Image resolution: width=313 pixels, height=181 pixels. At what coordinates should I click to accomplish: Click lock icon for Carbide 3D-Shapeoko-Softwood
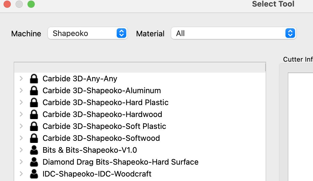pos(34,138)
